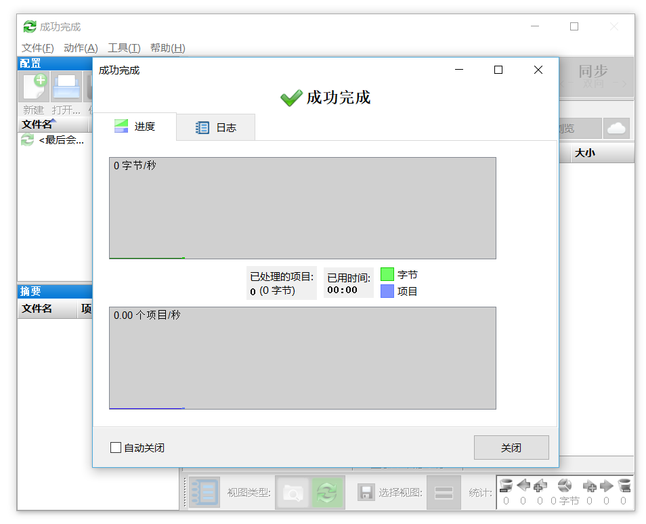The width and height of the screenshot is (646, 524).
Task: Select the green sync preview view icon
Action: tap(328, 493)
